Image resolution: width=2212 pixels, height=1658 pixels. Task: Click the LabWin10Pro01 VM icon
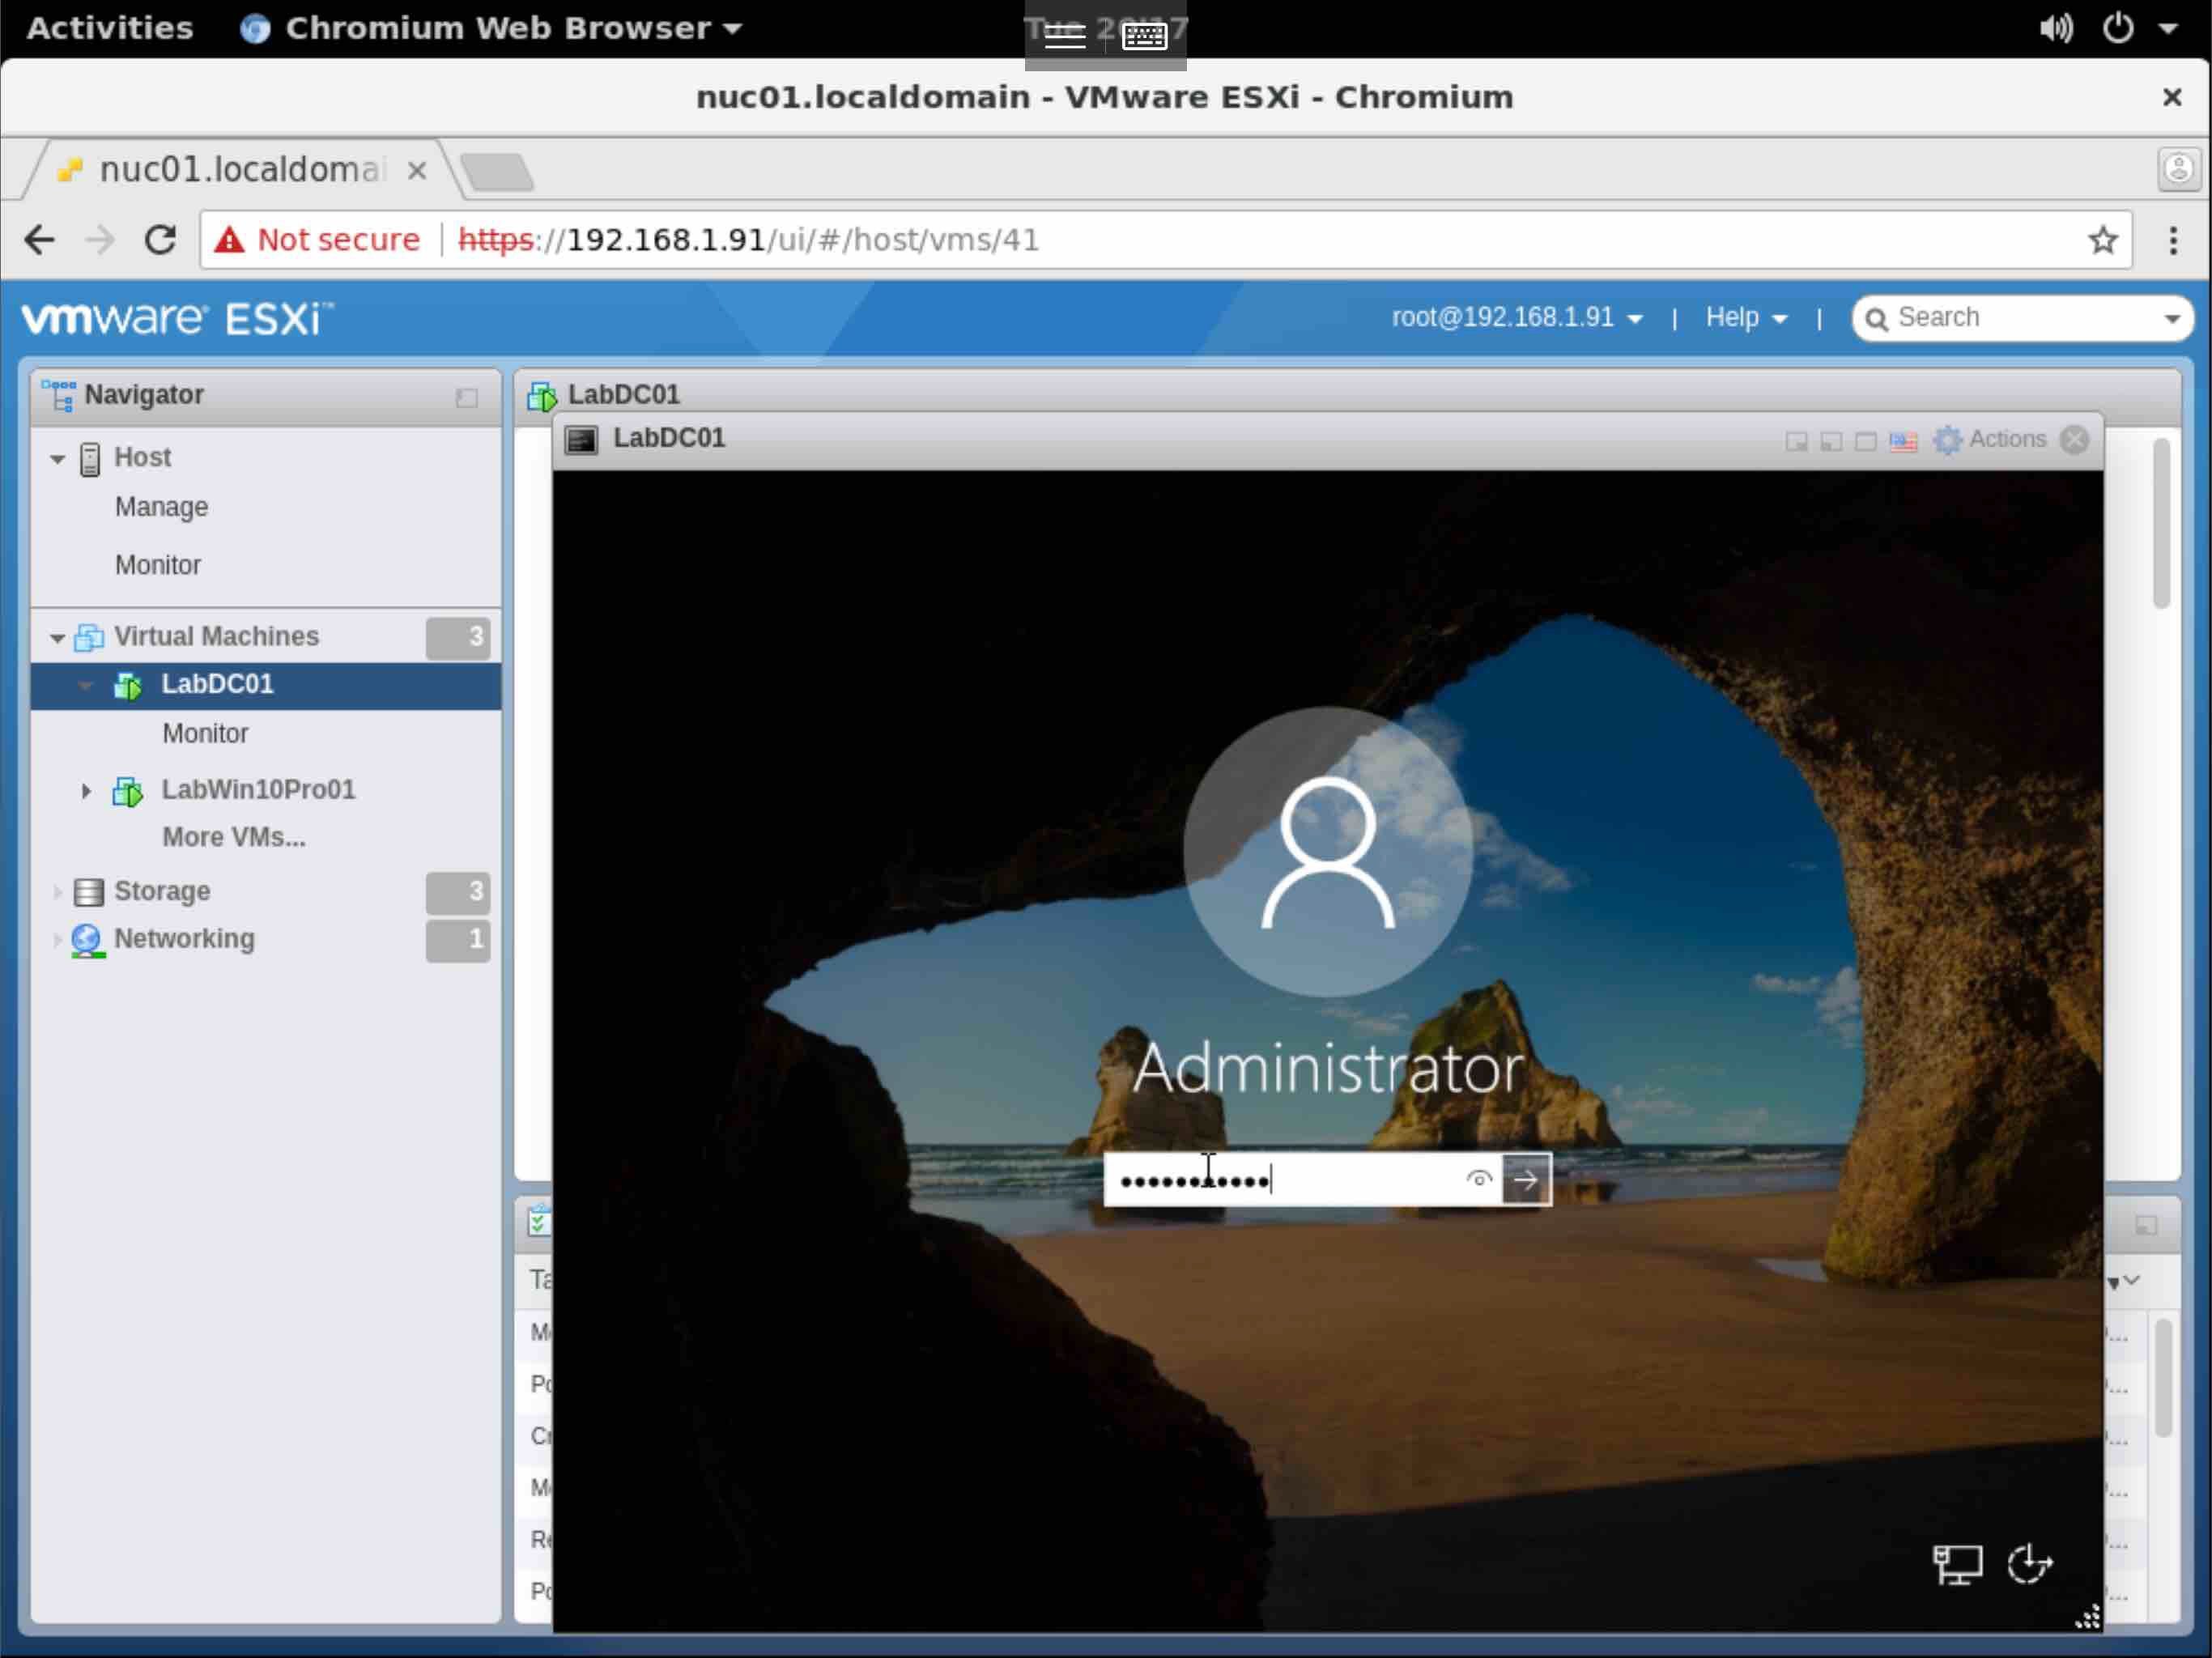(128, 791)
